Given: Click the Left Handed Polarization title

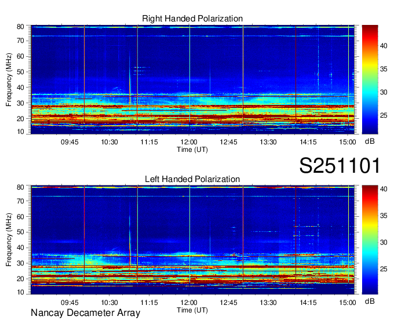Looking at the screenshot, I should (x=192, y=179).
